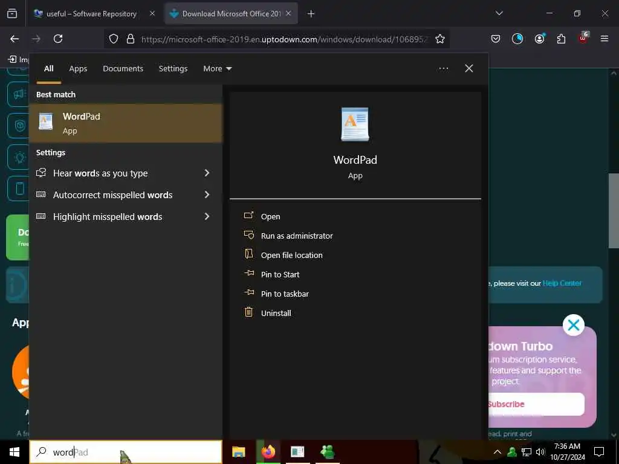Show site security padlock info

click(x=131, y=39)
